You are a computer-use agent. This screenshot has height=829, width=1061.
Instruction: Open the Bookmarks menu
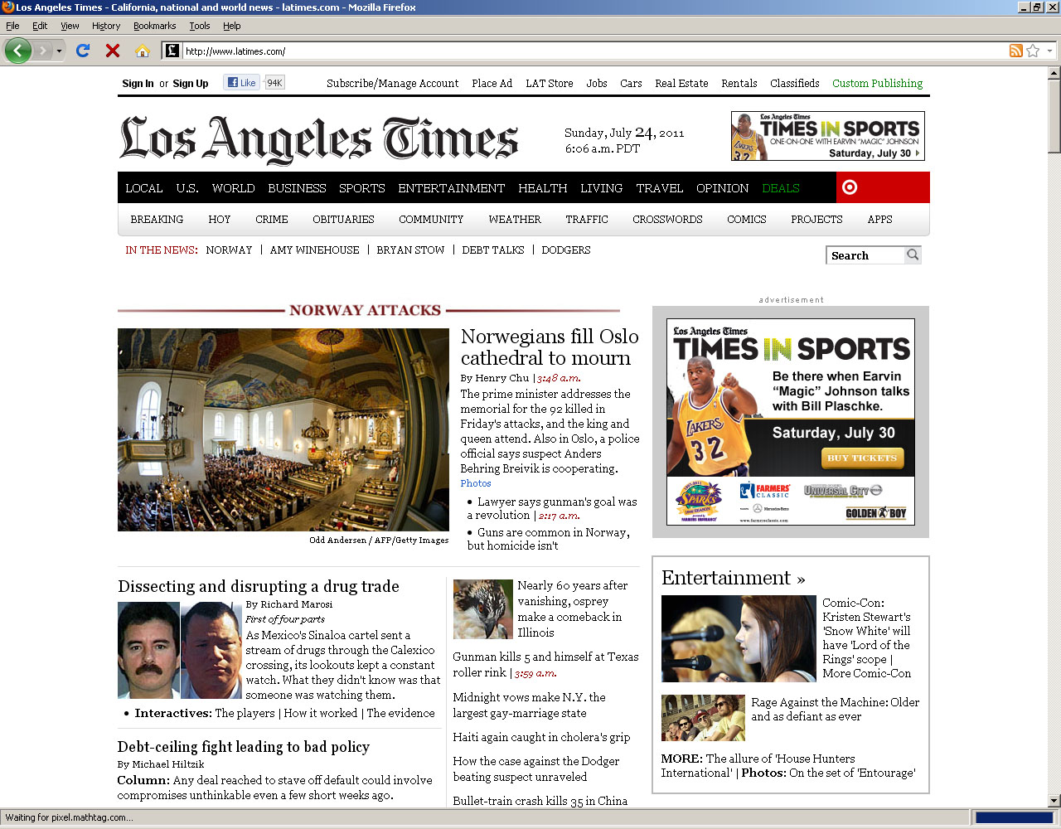tap(154, 26)
